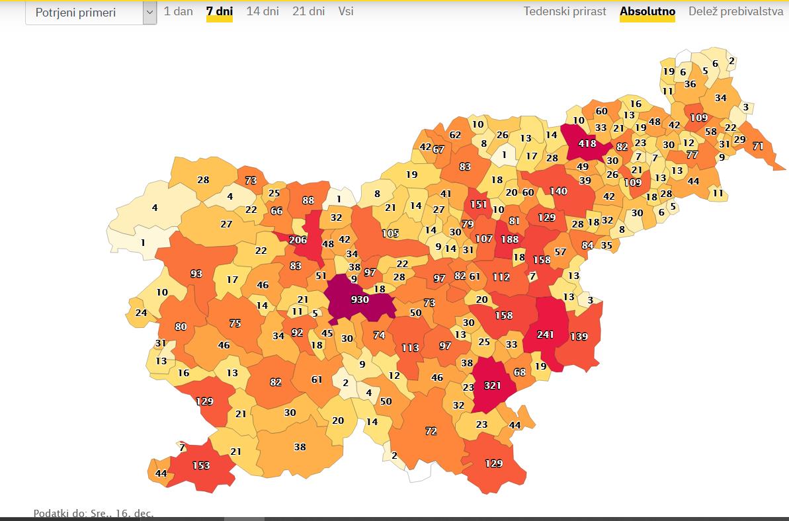The width and height of the screenshot is (789, 521).
Task: Select the map region with 418 cases
Action: pos(587,143)
